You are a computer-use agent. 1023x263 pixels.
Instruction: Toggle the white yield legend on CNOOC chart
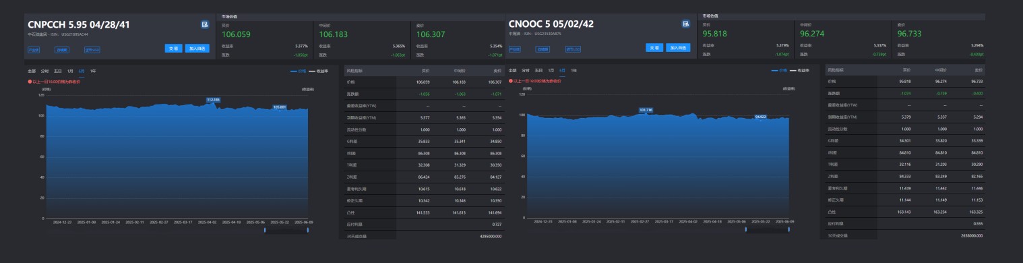coord(800,70)
